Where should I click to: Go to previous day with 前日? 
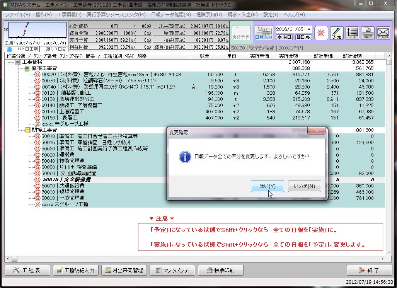[285, 37]
